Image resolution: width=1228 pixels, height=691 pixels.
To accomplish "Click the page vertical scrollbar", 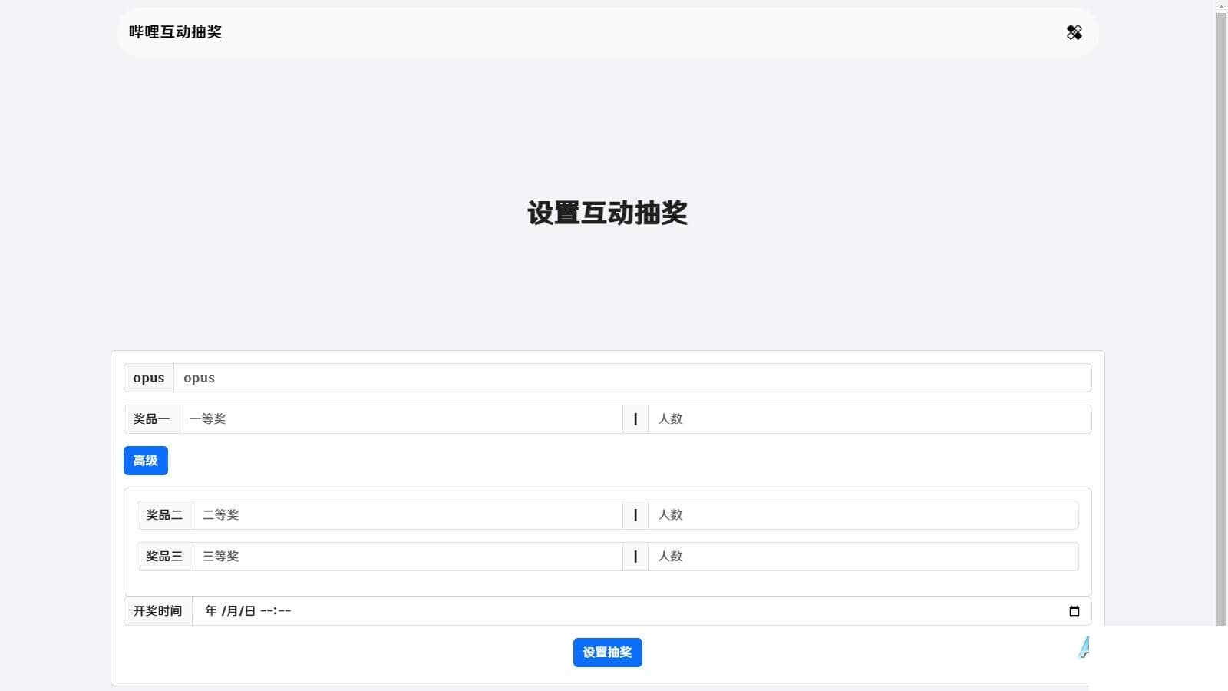I will click(1221, 319).
